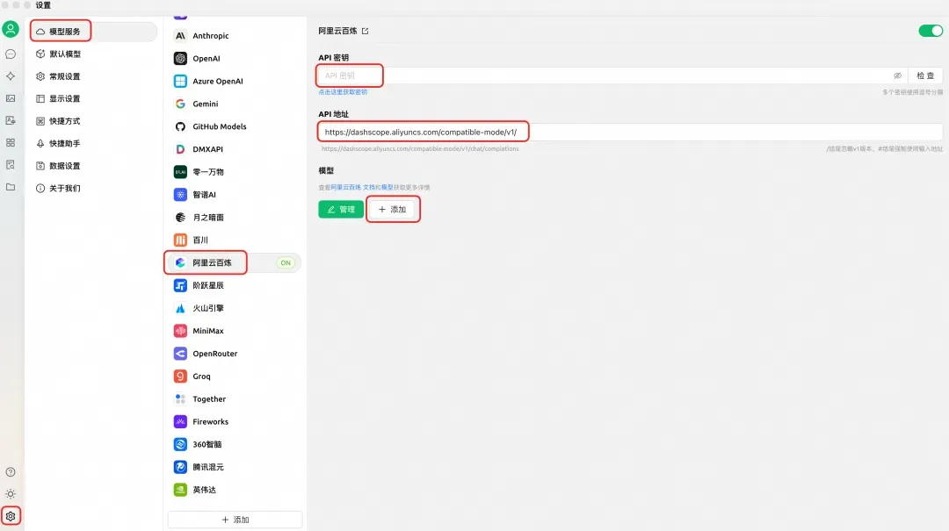The width and height of the screenshot is (949, 531).
Task: Click the 月之暗面 provider logo
Action: (180, 217)
